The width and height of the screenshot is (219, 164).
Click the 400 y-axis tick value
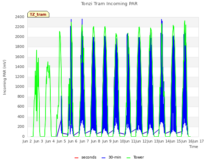coord(21,117)
